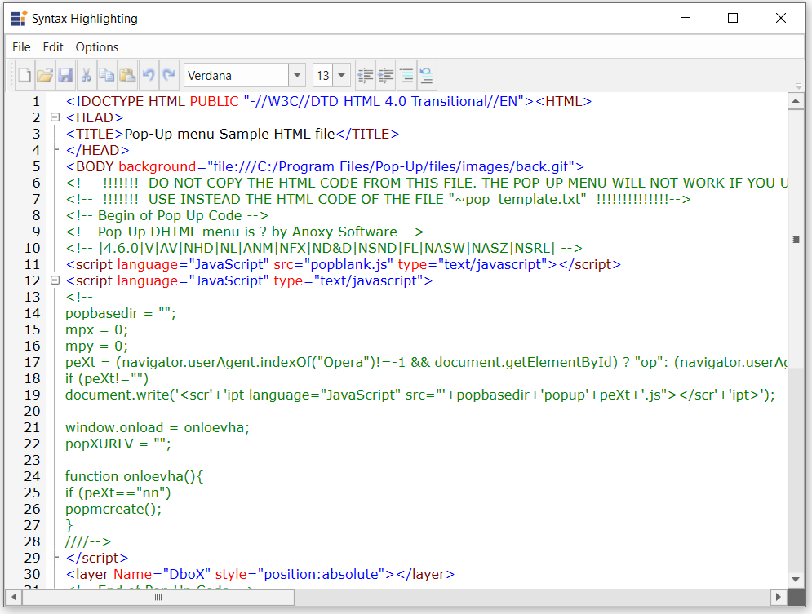Cut selection using scissors icon
The height and width of the screenshot is (614, 812).
[x=86, y=76]
